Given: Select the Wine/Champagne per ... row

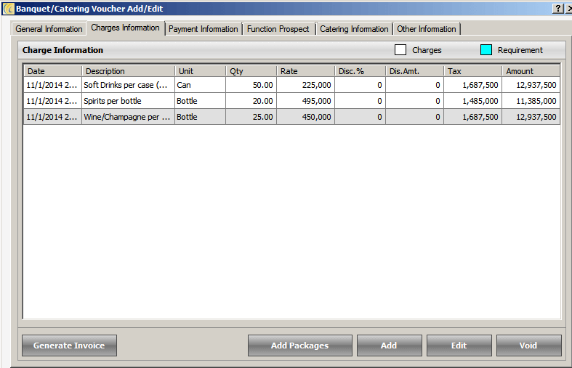Looking at the screenshot, I should (x=292, y=117).
